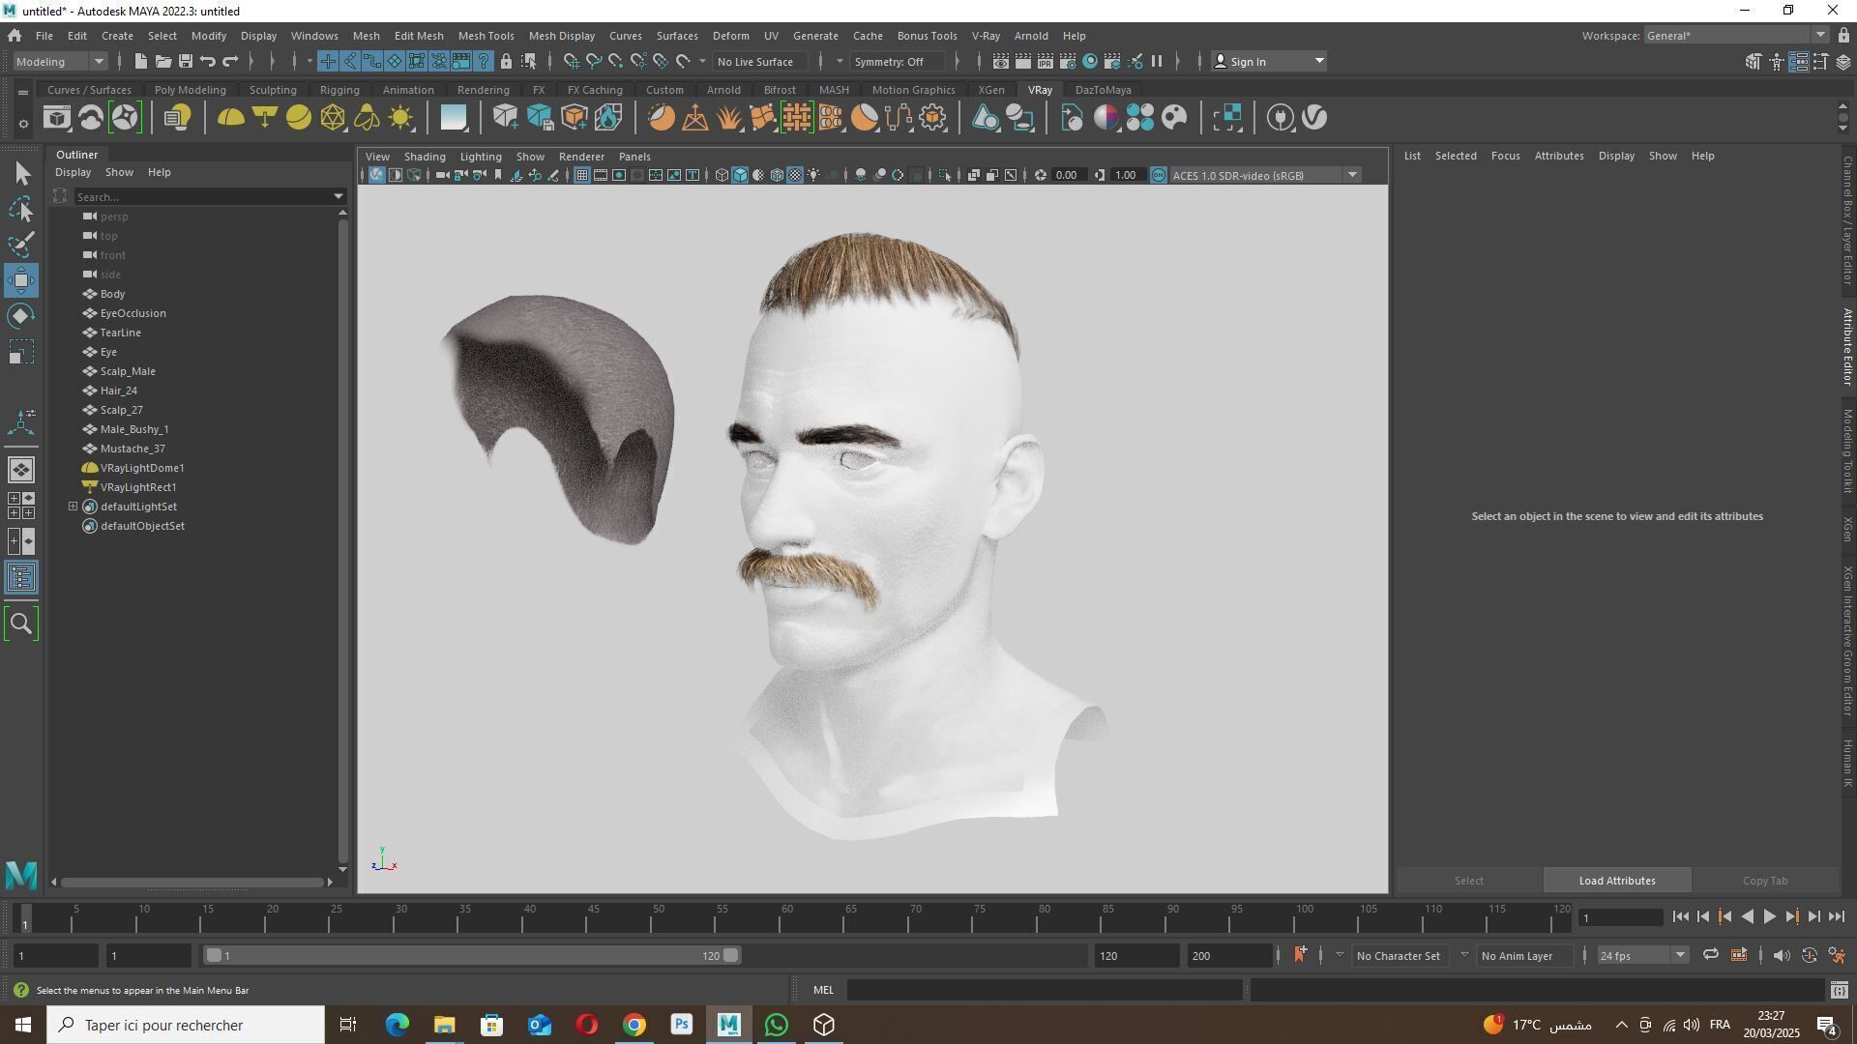The width and height of the screenshot is (1857, 1044).
Task: Click the Save Scene disk icon
Action: [x=185, y=61]
